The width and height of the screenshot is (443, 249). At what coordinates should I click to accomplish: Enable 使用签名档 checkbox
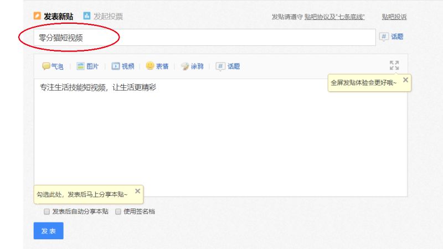(x=118, y=211)
